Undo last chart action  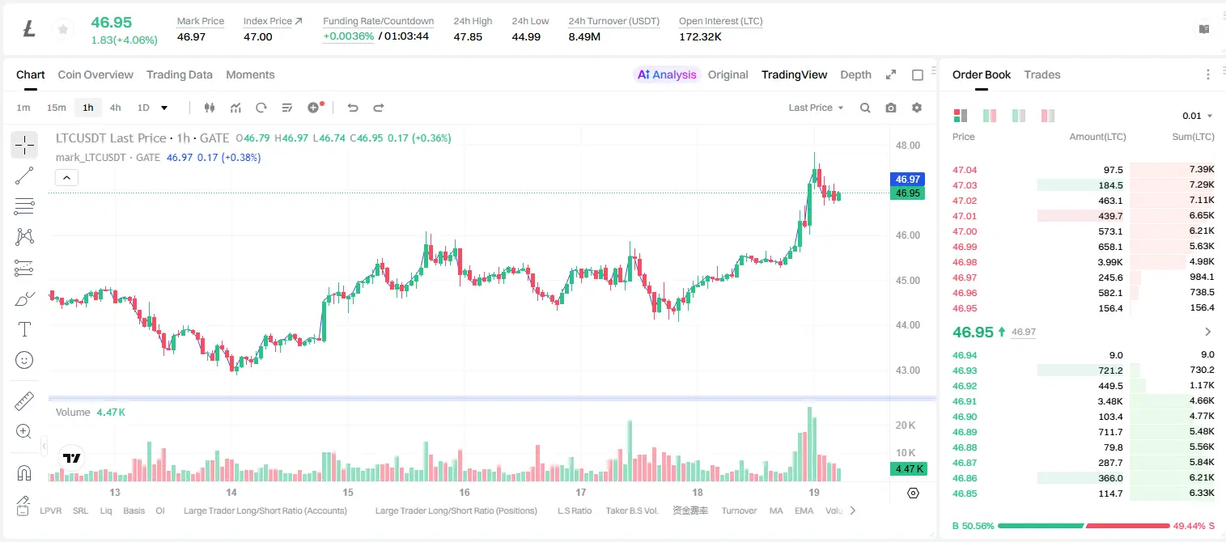tap(352, 108)
